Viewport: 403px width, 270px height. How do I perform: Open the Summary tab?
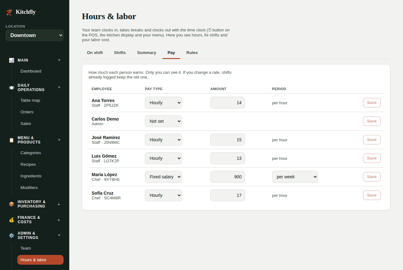click(x=147, y=53)
